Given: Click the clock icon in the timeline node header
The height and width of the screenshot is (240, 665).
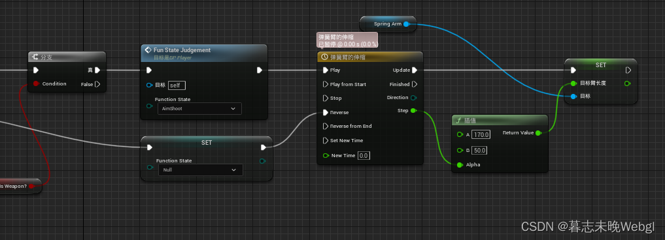Looking at the screenshot, I should coord(324,57).
